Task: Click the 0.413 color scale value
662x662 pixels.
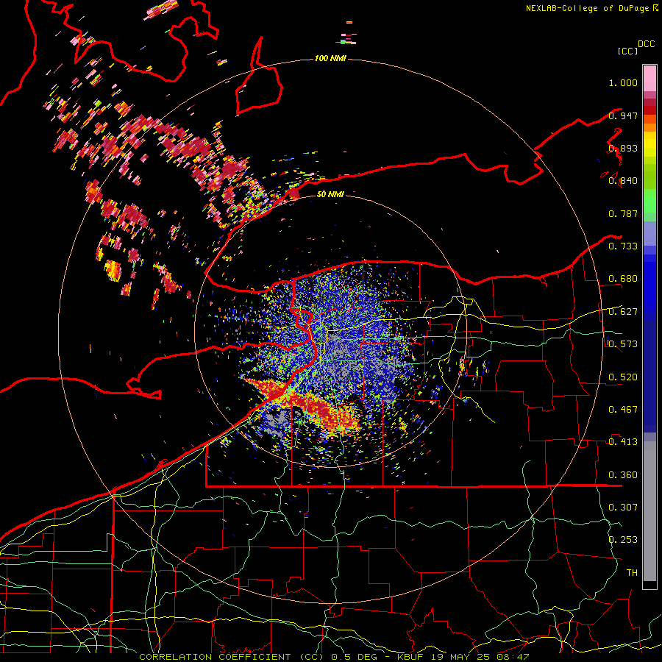Action: [x=623, y=442]
